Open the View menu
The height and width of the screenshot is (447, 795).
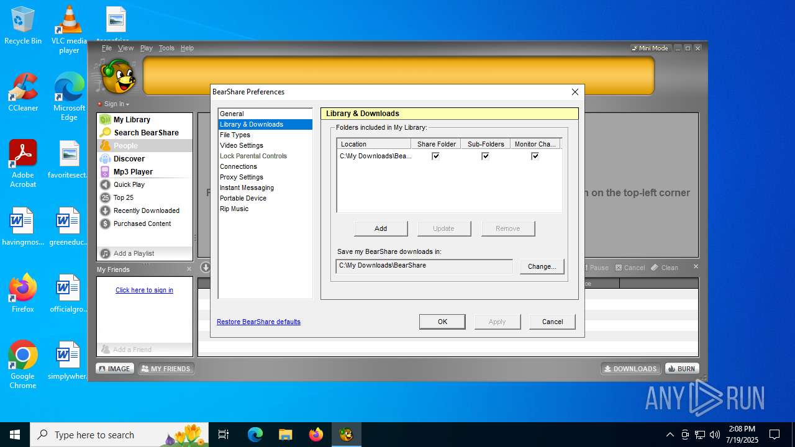[125, 48]
